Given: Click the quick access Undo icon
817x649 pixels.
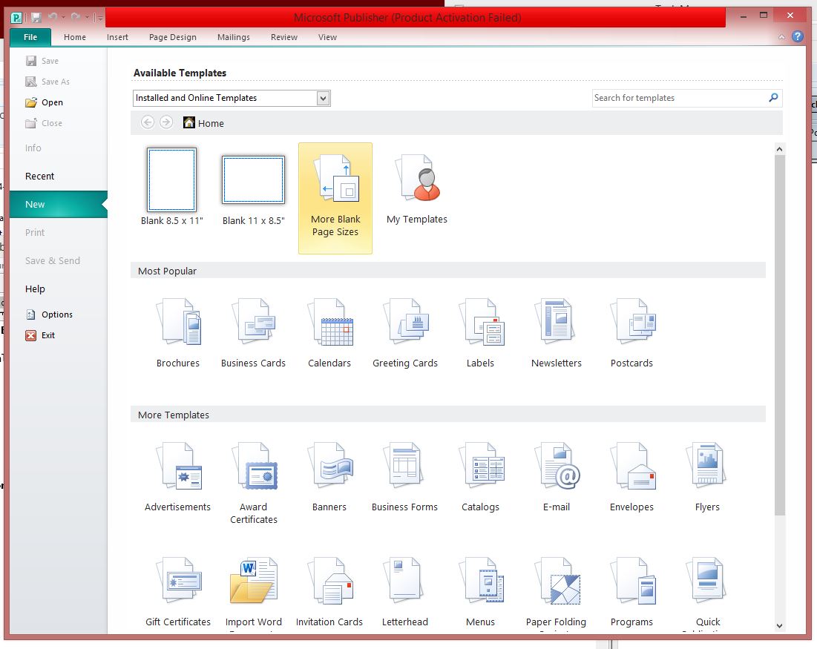Looking at the screenshot, I should coord(53,17).
